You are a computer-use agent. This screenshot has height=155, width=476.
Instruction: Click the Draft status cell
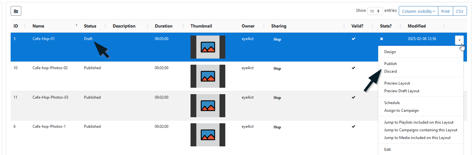(88, 39)
